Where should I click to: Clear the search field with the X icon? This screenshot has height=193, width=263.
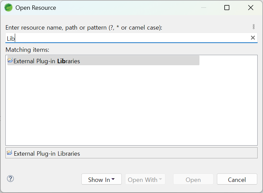(253, 38)
